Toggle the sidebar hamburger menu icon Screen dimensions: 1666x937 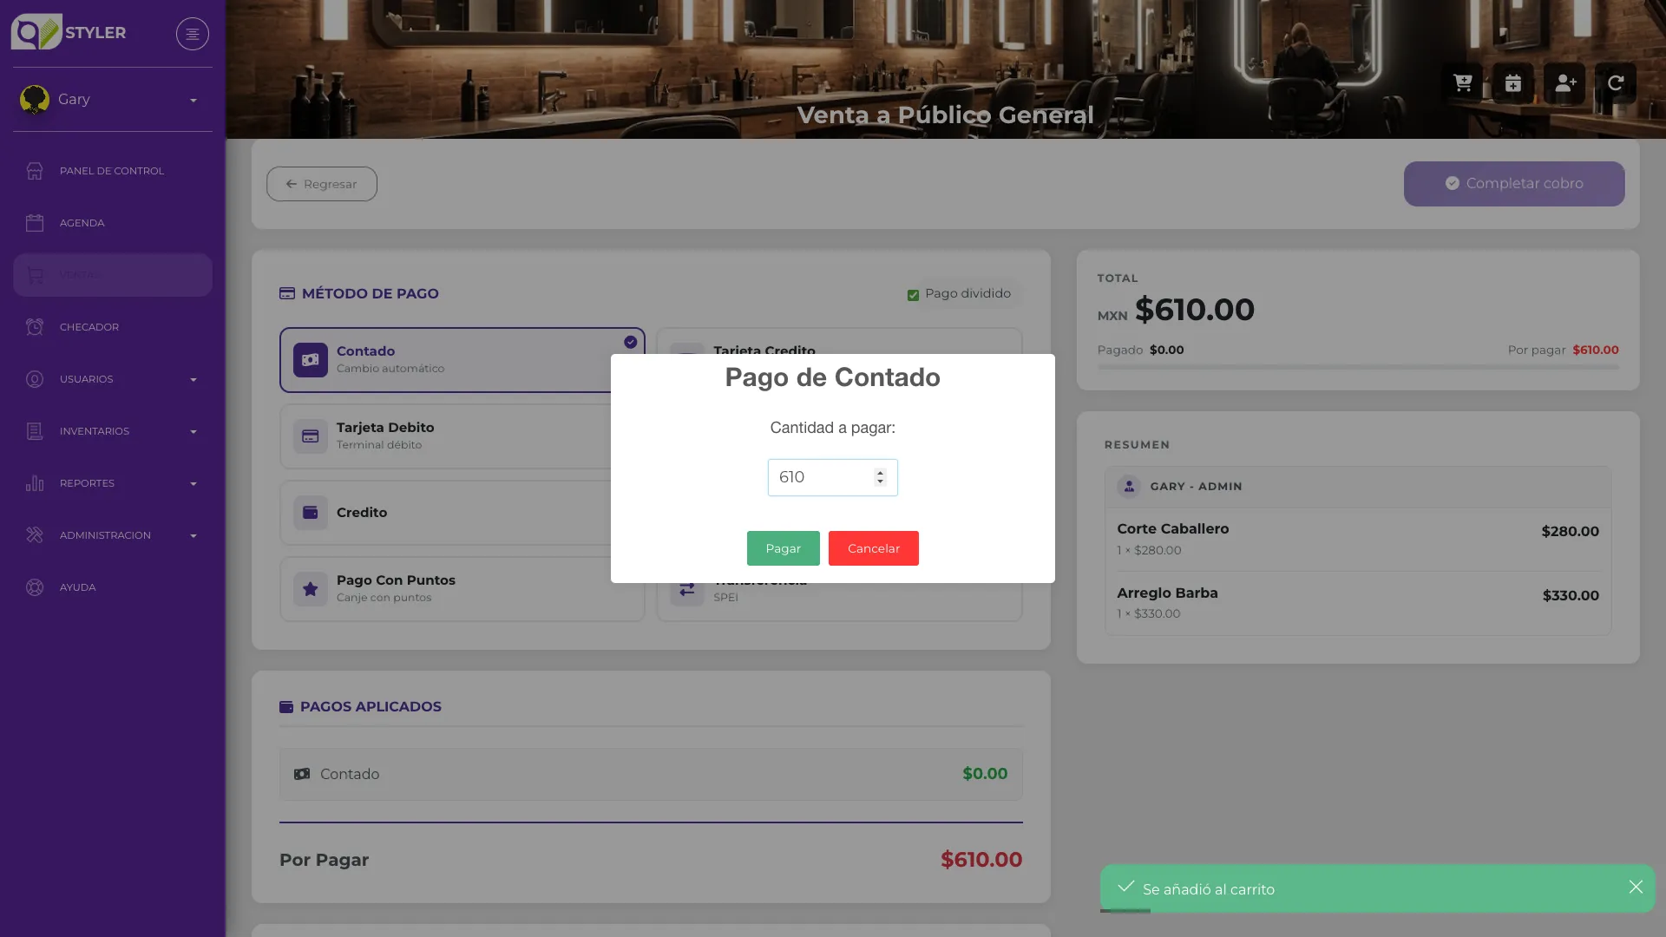tap(193, 34)
